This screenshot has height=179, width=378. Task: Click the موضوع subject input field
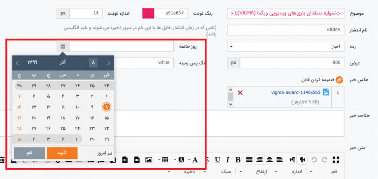coord(285,13)
